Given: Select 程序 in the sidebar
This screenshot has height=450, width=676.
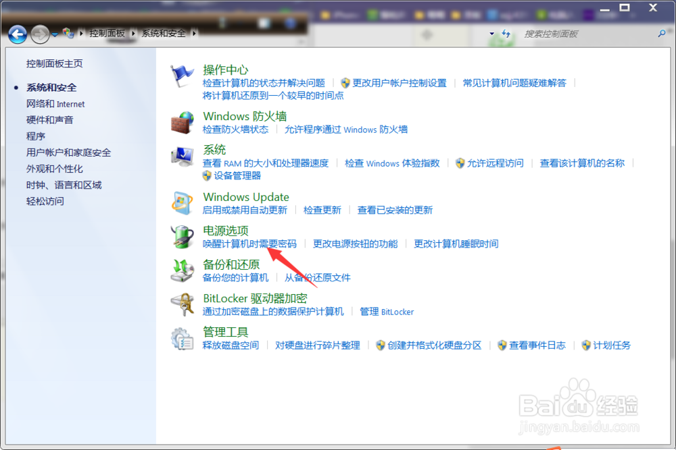Looking at the screenshot, I should tap(36, 136).
